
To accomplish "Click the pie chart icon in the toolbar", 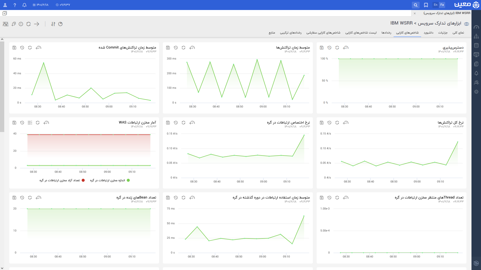I will [60, 24].
